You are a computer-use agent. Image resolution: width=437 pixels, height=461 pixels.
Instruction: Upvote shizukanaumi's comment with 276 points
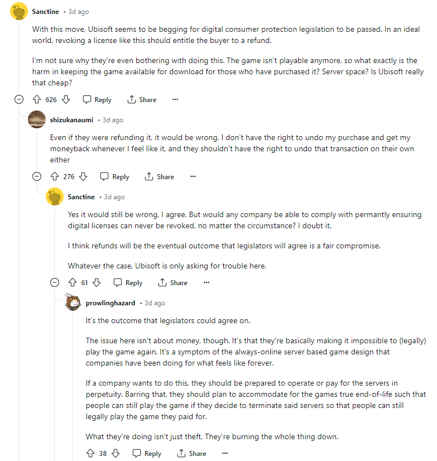point(55,177)
